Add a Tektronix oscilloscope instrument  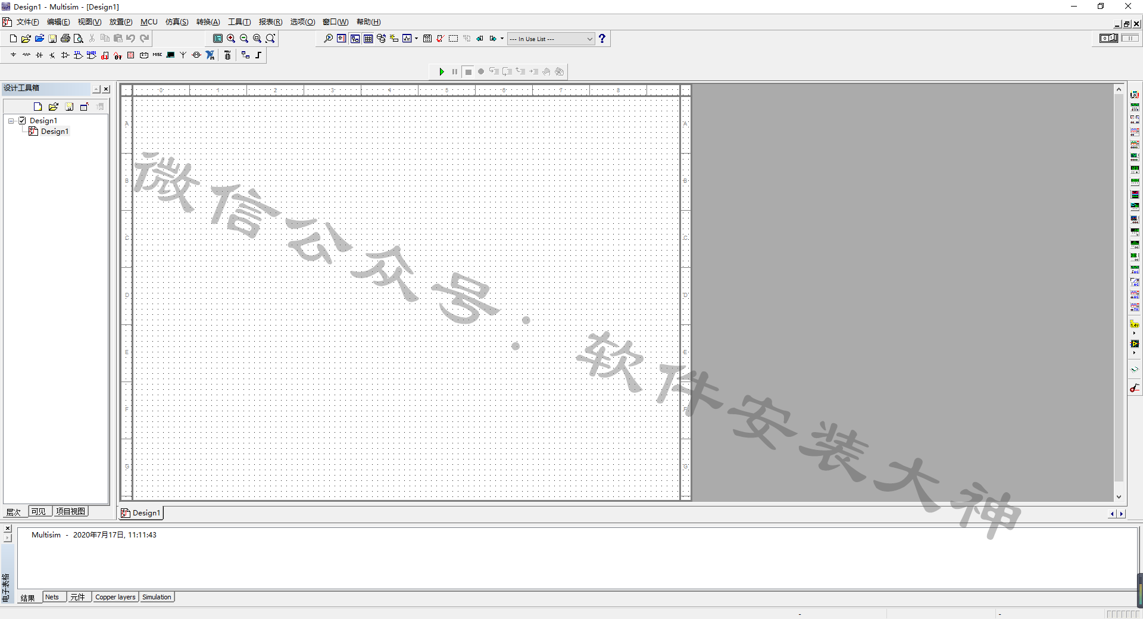pos(1135,307)
